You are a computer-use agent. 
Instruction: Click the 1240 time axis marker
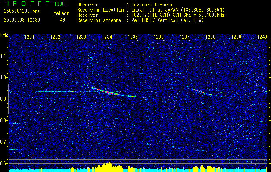click(262, 37)
